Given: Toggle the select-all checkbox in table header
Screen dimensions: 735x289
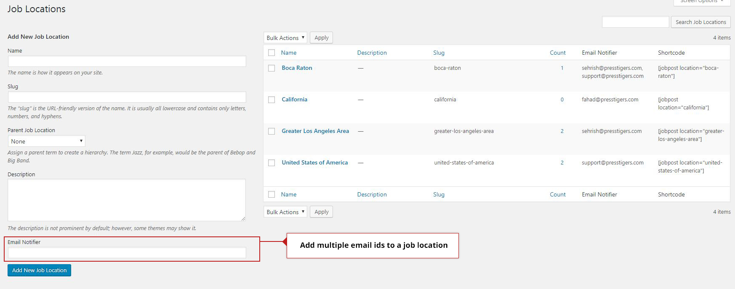Looking at the screenshot, I should 272,53.
